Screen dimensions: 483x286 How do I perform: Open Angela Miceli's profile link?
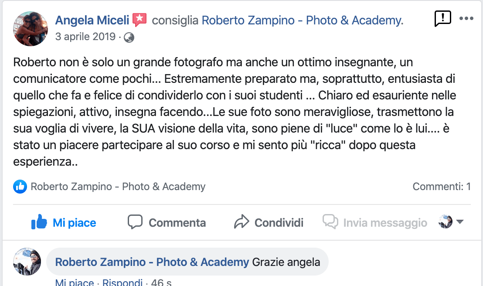[92, 20]
